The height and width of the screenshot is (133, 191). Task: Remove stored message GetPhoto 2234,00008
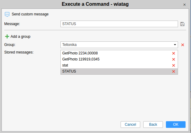(x=173, y=53)
